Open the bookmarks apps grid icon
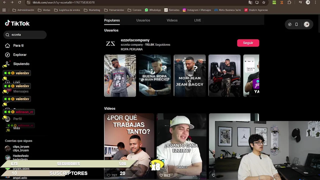This screenshot has width=320, height=180. (x=4, y=10)
